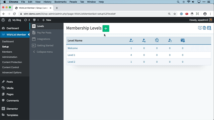Open the Members submenu item
The width and height of the screenshot is (214, 120).
(x=7, y=52)
